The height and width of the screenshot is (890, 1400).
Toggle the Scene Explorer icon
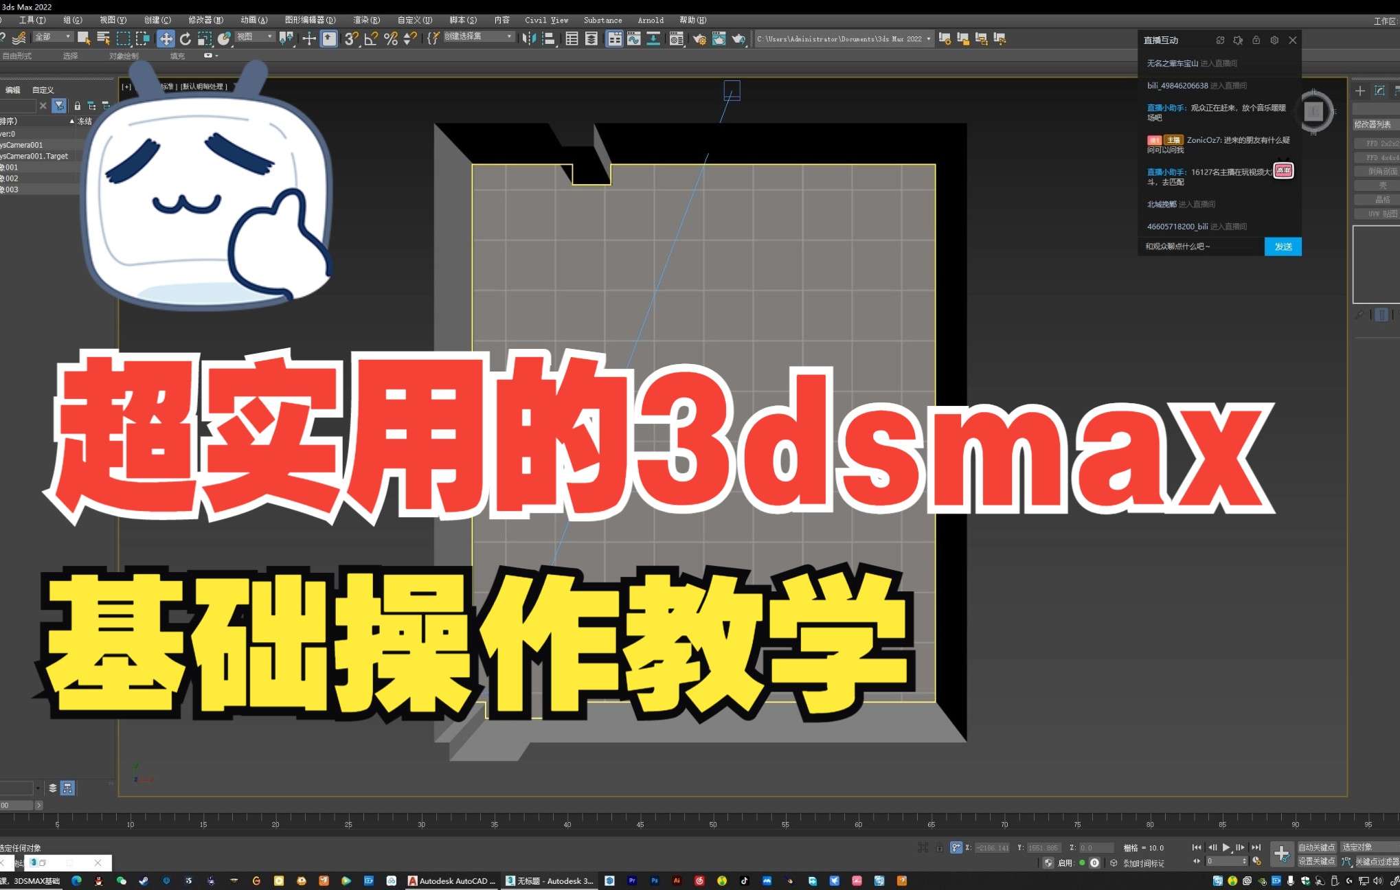click(572, 38)
